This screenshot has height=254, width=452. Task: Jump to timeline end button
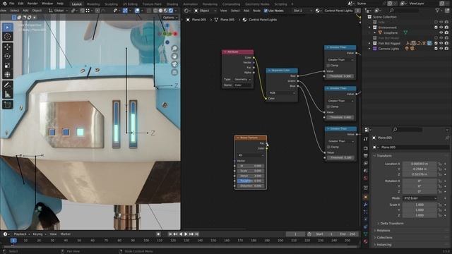[196, 234]
